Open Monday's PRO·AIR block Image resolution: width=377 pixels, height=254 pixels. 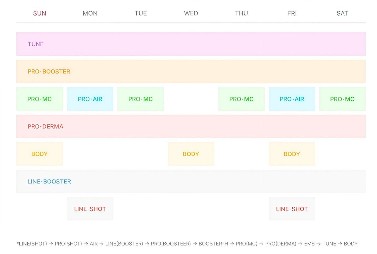tap(90, 99)
